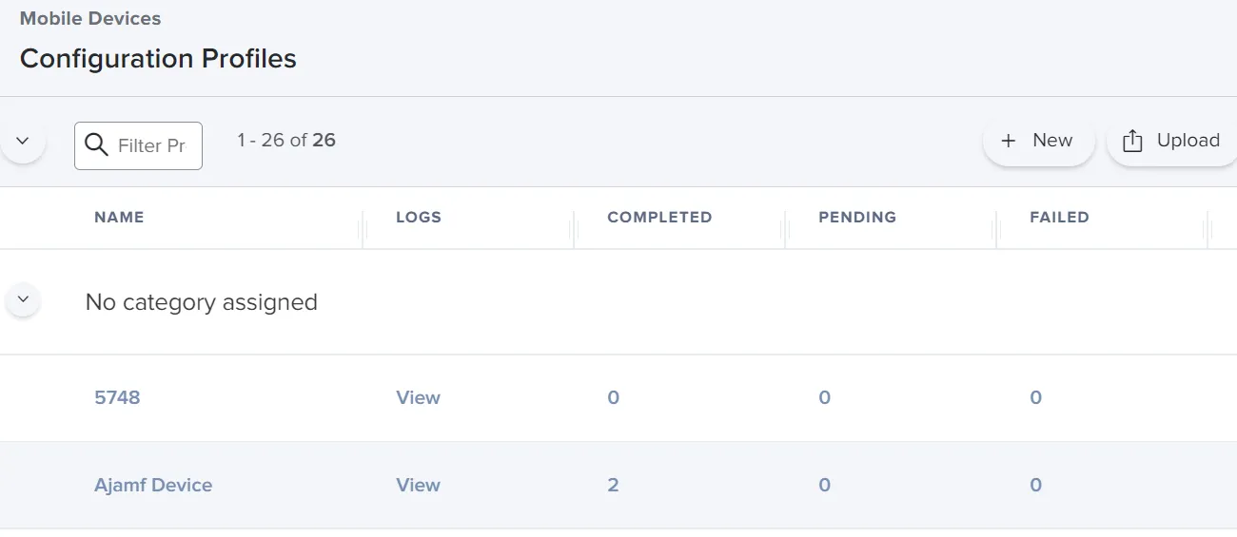The height and width of the screenshot is (537, 1237).
Task: Collapse the No category assigned group
Action: (23, 300)
